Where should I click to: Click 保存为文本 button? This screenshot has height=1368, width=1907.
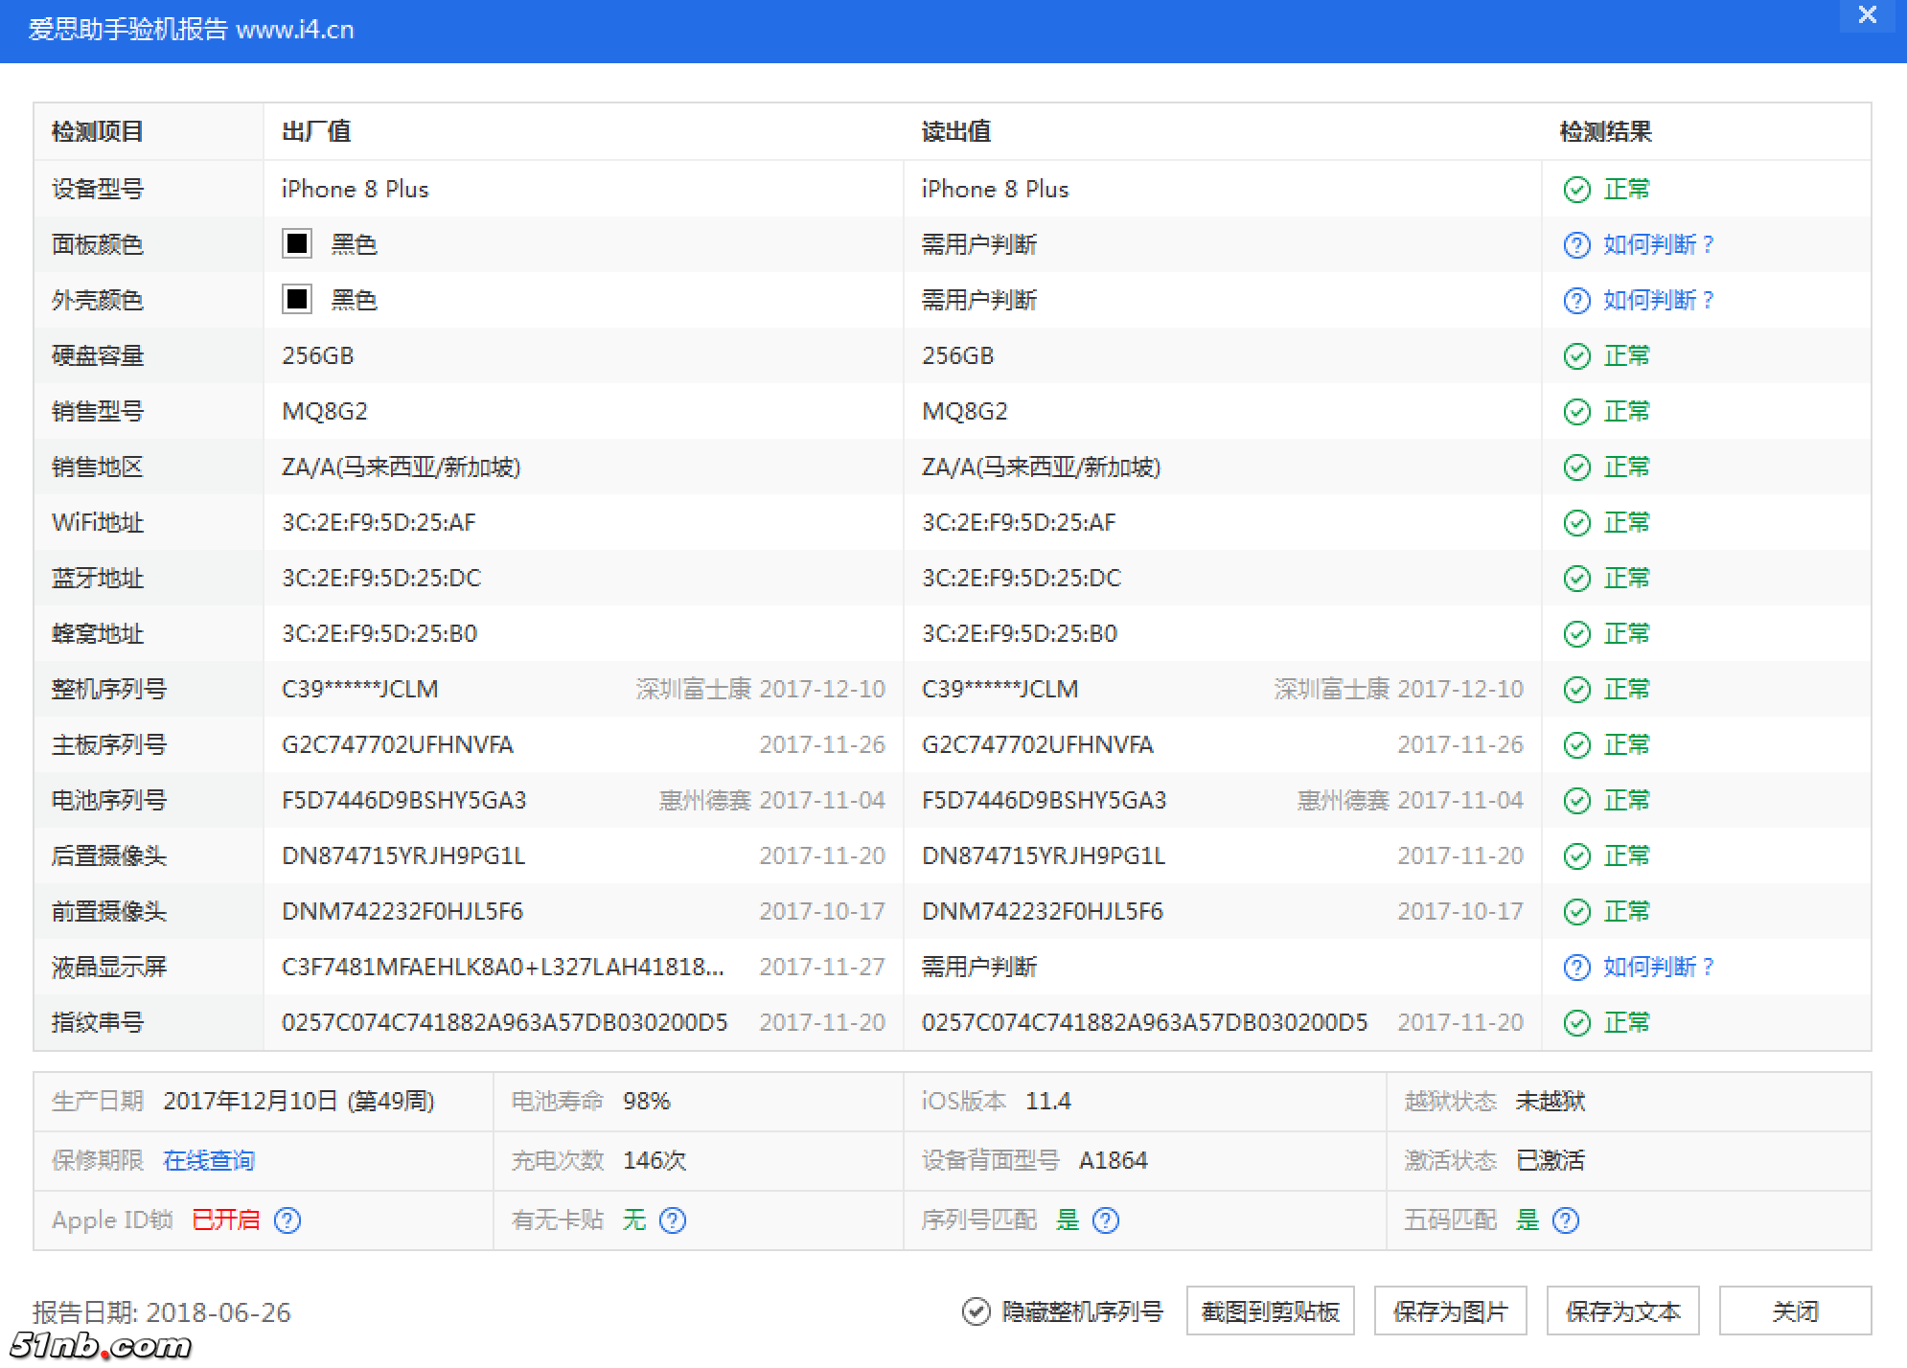click(x=1622, y=1311)
